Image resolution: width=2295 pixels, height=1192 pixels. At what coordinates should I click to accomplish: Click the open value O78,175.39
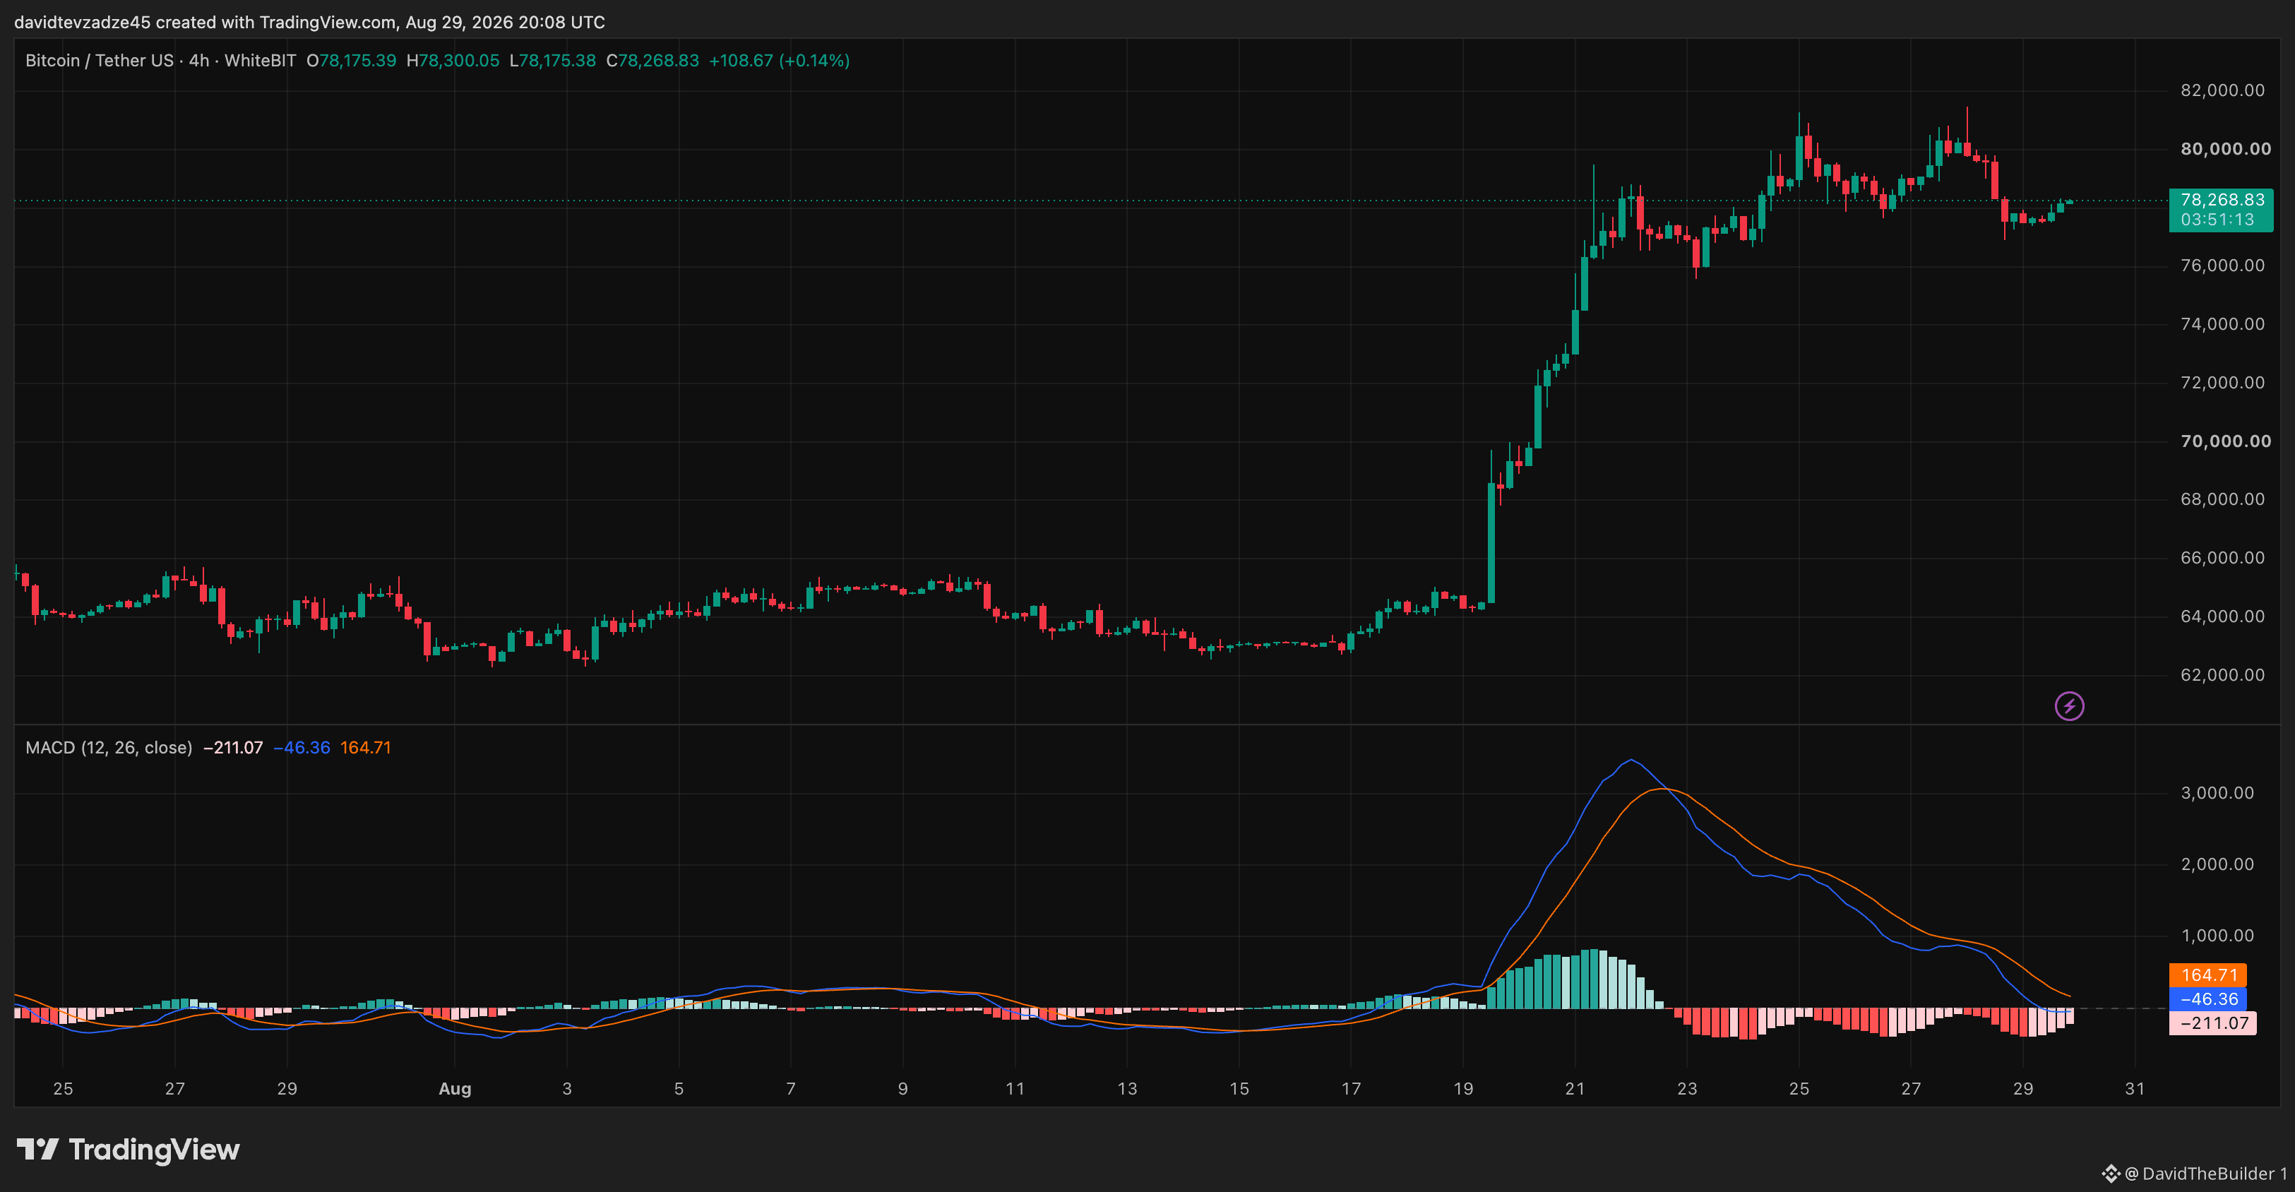pyautogui.click(x=351, y=61)
